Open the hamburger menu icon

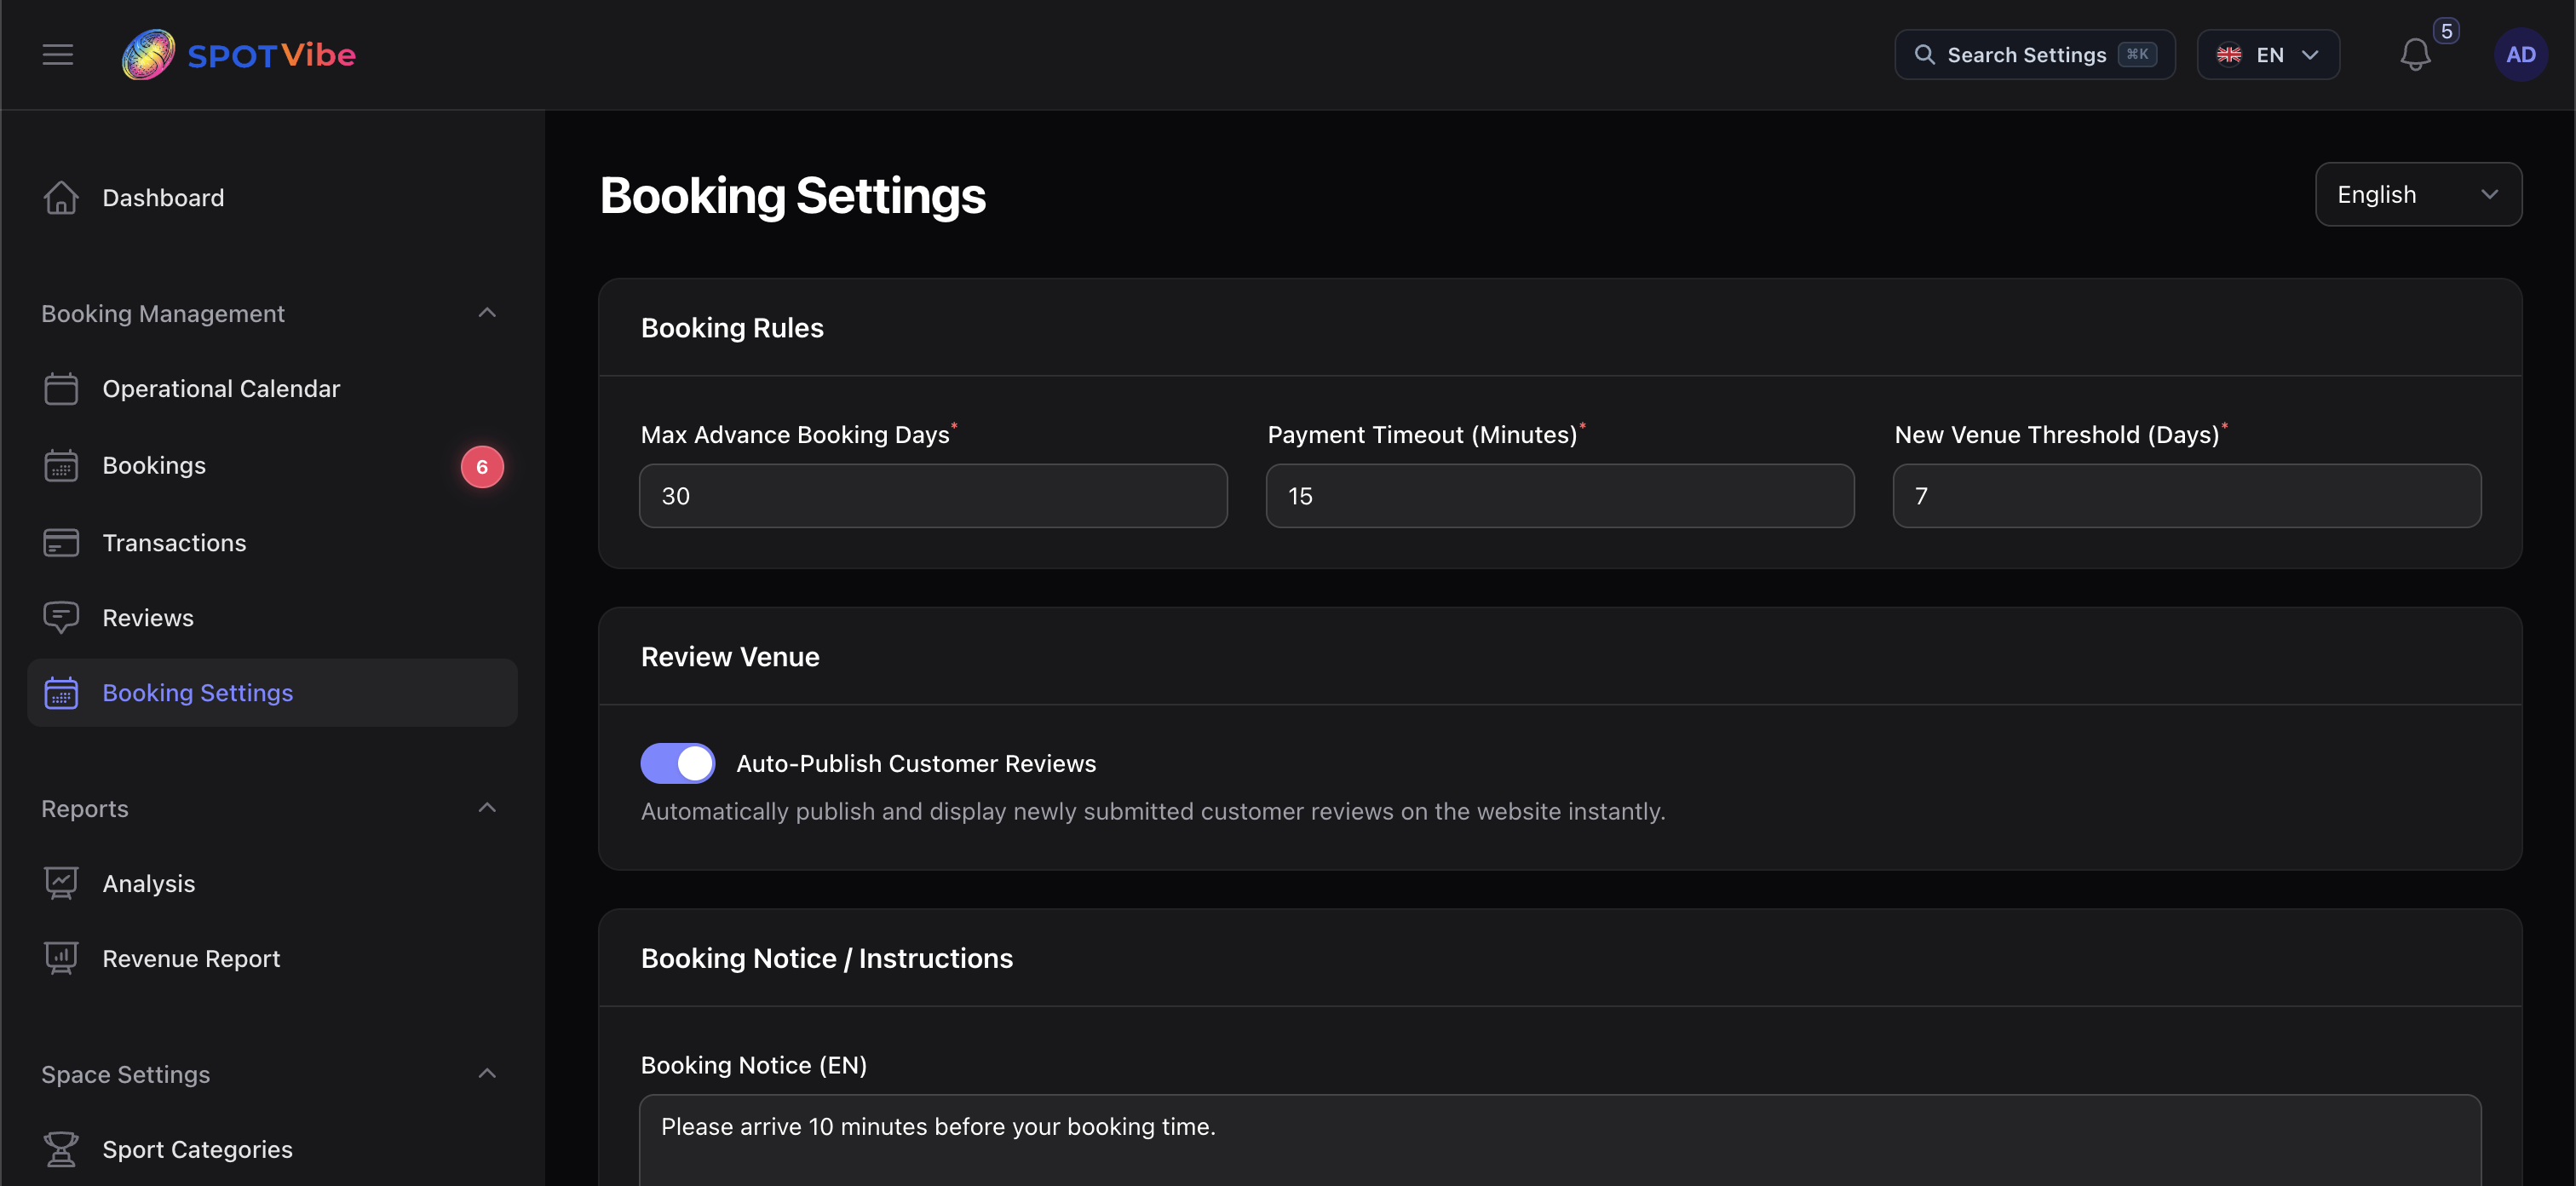pos(58,54)
